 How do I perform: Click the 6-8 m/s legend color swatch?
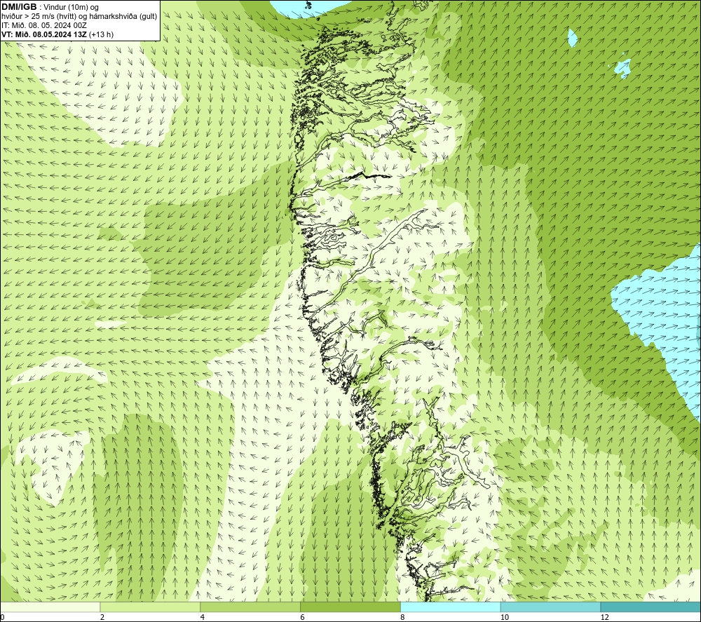[350, 607]
